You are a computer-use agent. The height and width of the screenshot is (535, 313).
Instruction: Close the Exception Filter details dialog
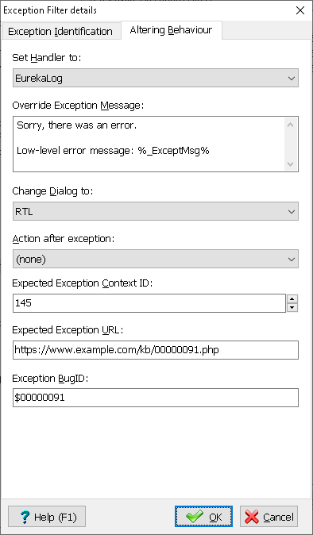coord(300,10)
